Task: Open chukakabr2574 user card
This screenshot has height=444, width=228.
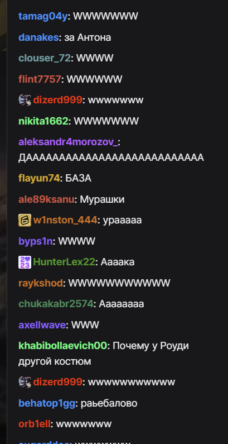Action: [x=56, y=304]
